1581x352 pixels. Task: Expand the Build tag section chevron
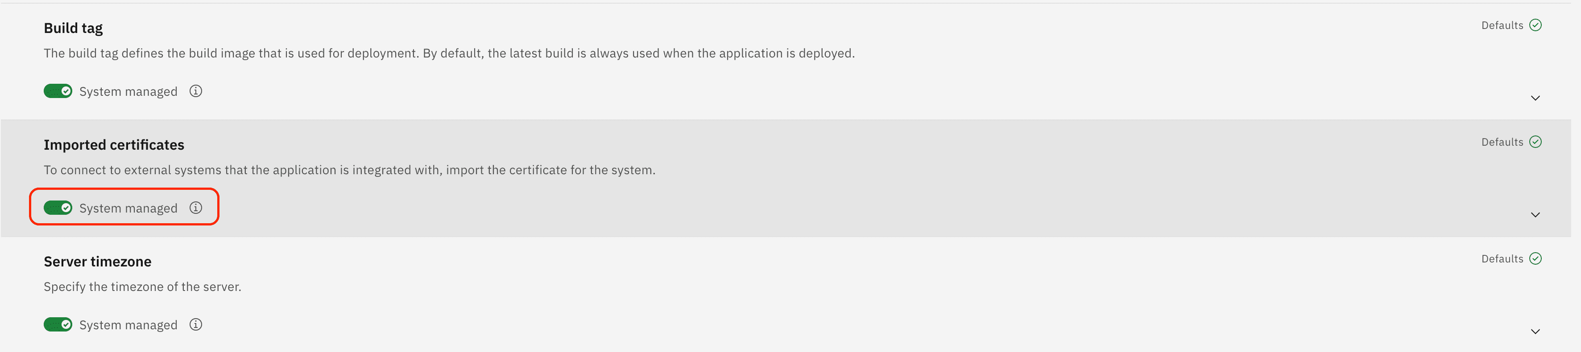(1535, 98)
